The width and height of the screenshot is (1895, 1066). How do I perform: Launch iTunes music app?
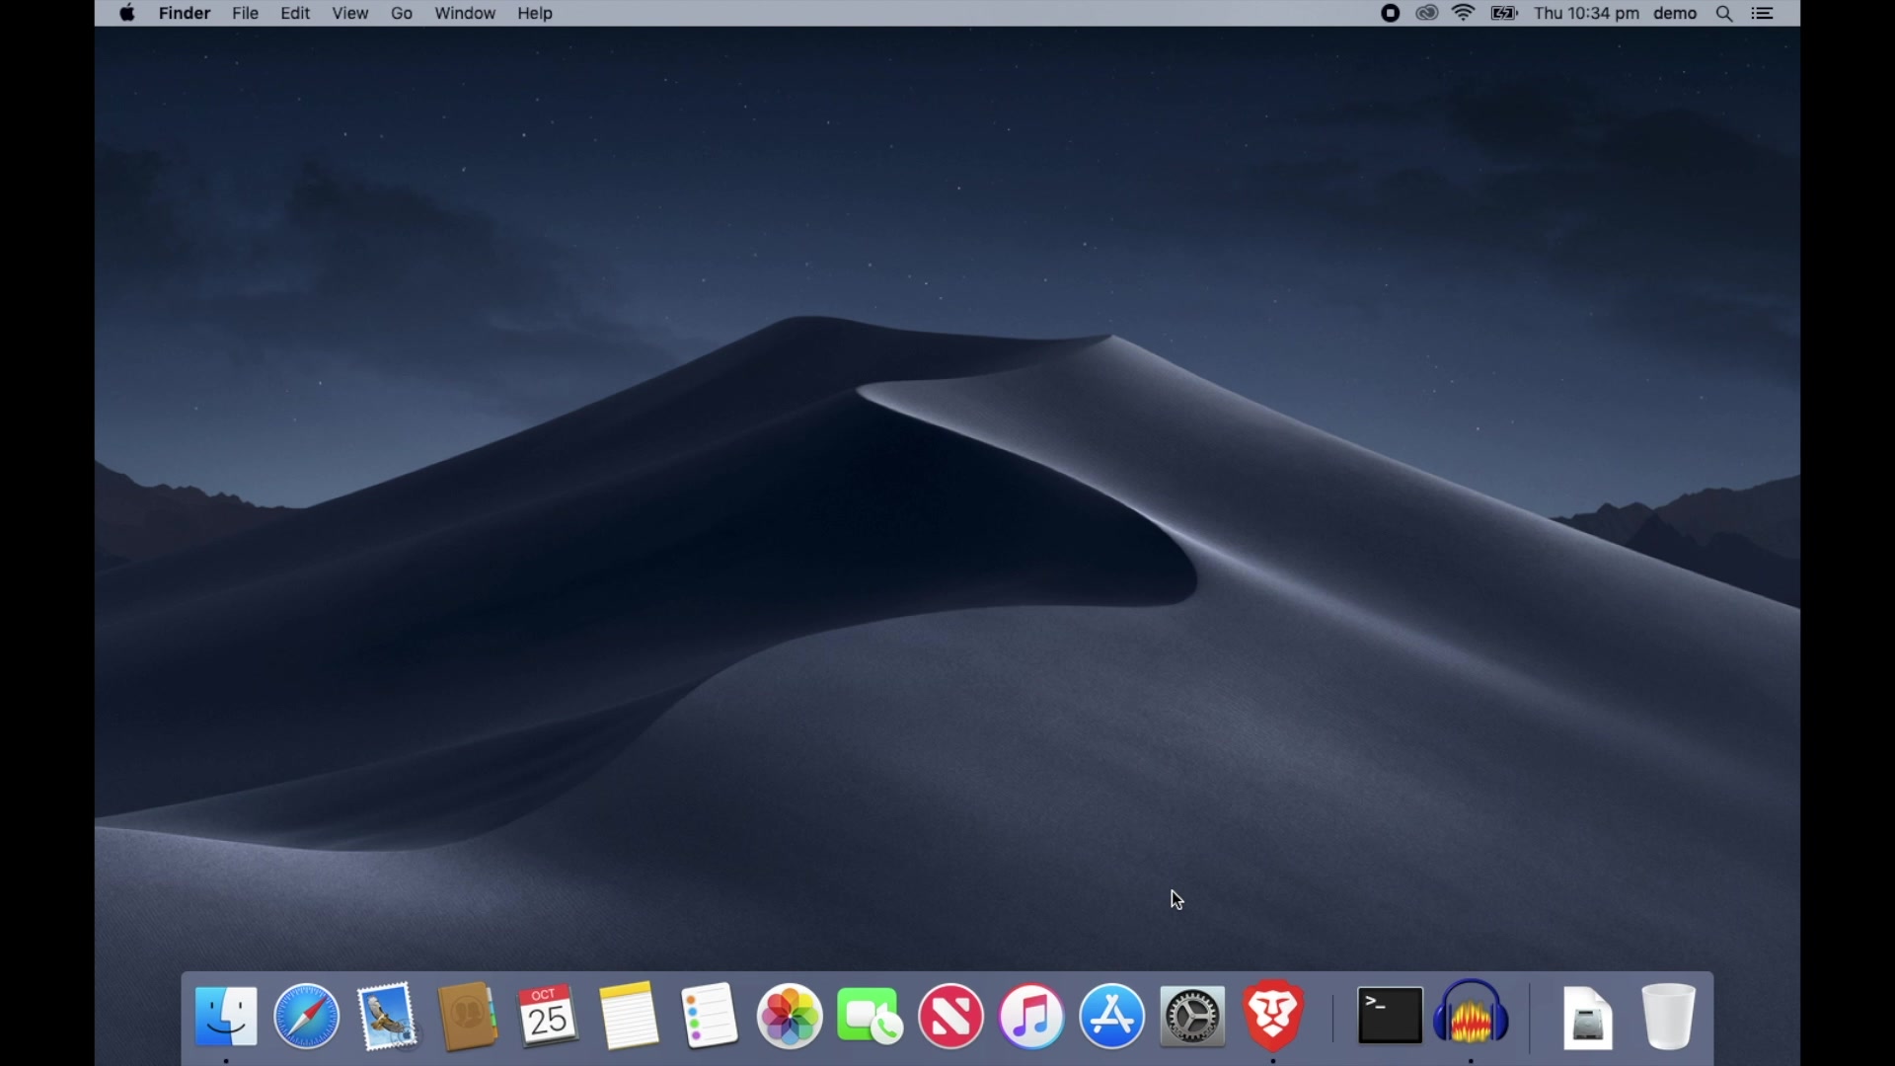(x=1032, y=1016)
